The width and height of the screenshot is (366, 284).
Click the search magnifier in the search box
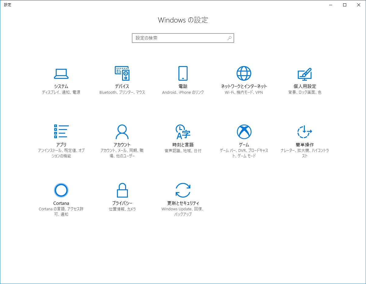230,38
